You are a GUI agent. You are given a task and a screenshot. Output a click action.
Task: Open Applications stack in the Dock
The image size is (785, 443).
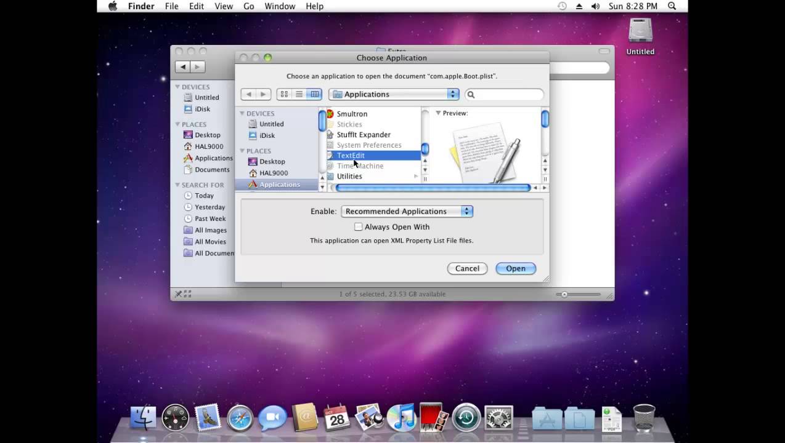pos(547,418)
